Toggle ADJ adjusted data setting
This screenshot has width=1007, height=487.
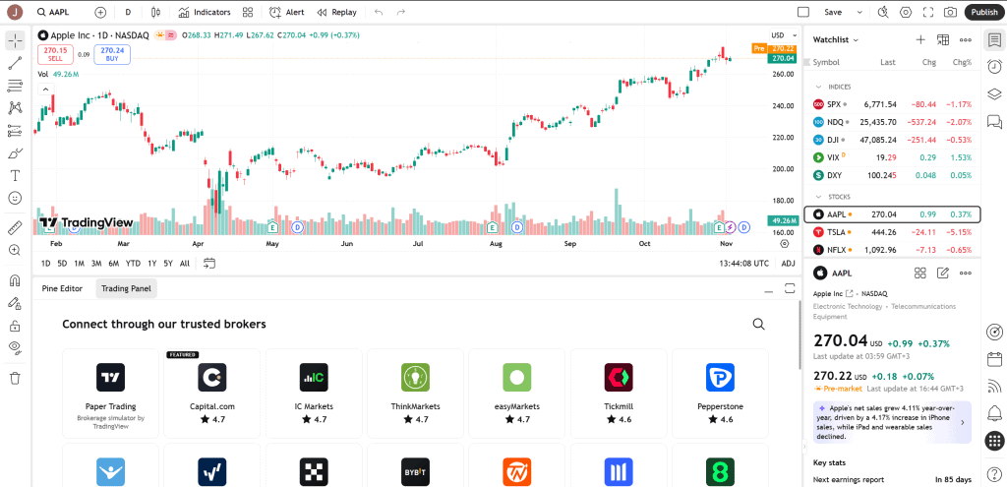788,264
